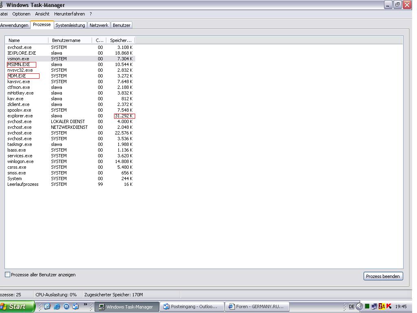This screenshot has width=417, height=313.
Task: Open the Start menu
Action: tap(17, 306)
